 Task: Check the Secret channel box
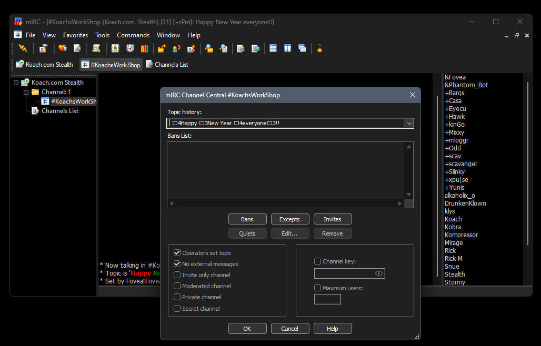click(x=177, y=309)
